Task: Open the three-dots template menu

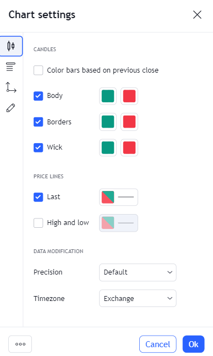Action: point(20,344)
